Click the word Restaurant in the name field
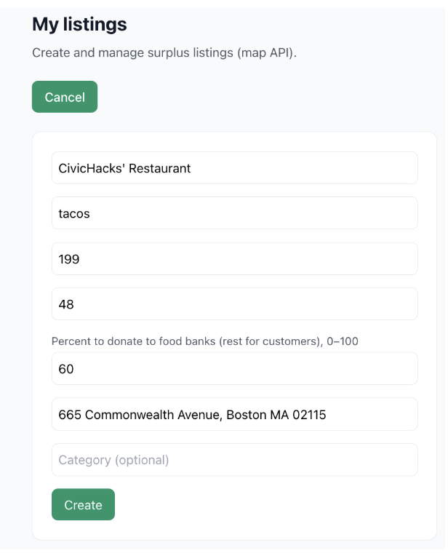Image resolution: width=448 pixels, height=556 pixels. (159, 168)
